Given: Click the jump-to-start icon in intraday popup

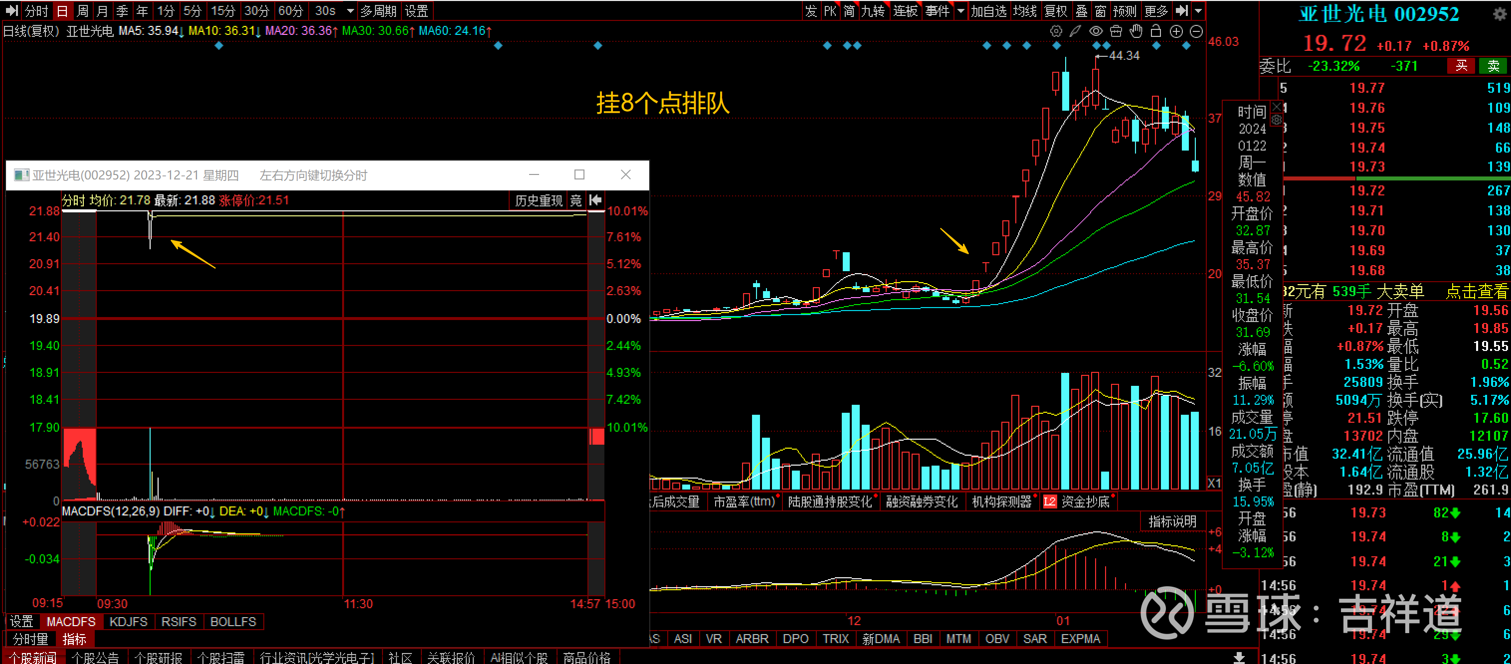Looking at the screenshot, I should (x=595, y=200).
